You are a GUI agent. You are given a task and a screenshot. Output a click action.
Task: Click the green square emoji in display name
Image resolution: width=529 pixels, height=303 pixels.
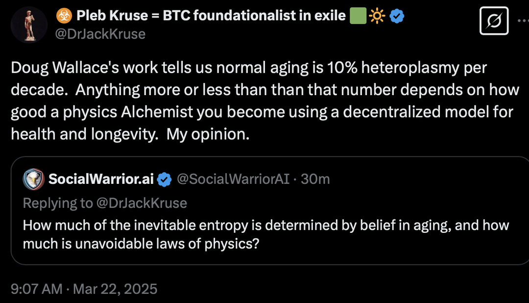point(358,16)
